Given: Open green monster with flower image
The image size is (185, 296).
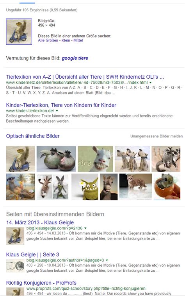Looking at the screenshot, I should (x=85, y=187).
